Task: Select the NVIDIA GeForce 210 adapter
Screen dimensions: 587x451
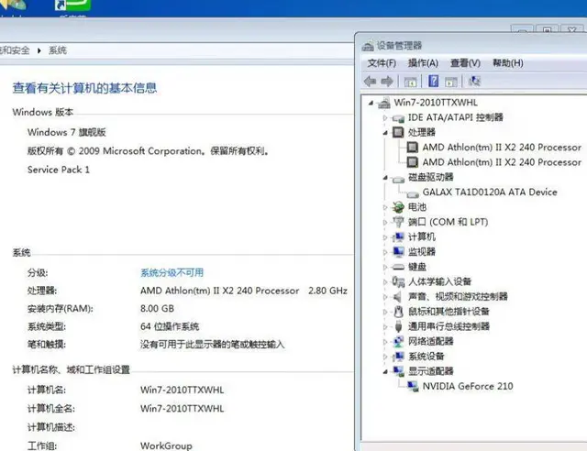Action: (x=468, y=386)
